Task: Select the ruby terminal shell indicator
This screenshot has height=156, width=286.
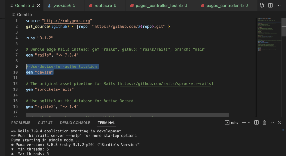Action: [x=232, y=123]
